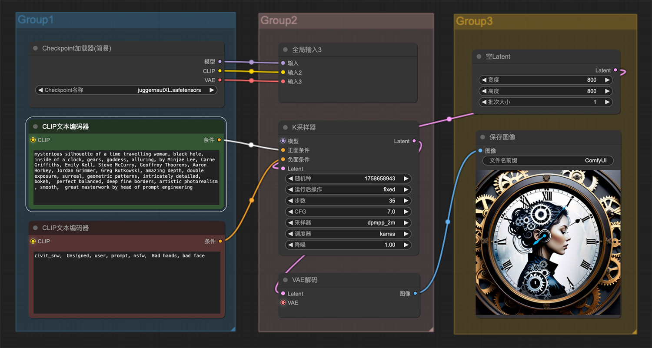Click the 文件名前缀 field showing ComfyUI
The width and height of the screenshot is (652, 348).
pyautogui.click(x=548, y=160)
